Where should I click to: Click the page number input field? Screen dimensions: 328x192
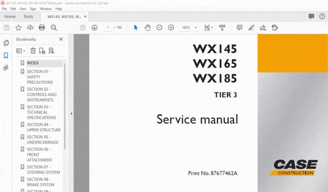pyautogui.click(x=108, y=27)
